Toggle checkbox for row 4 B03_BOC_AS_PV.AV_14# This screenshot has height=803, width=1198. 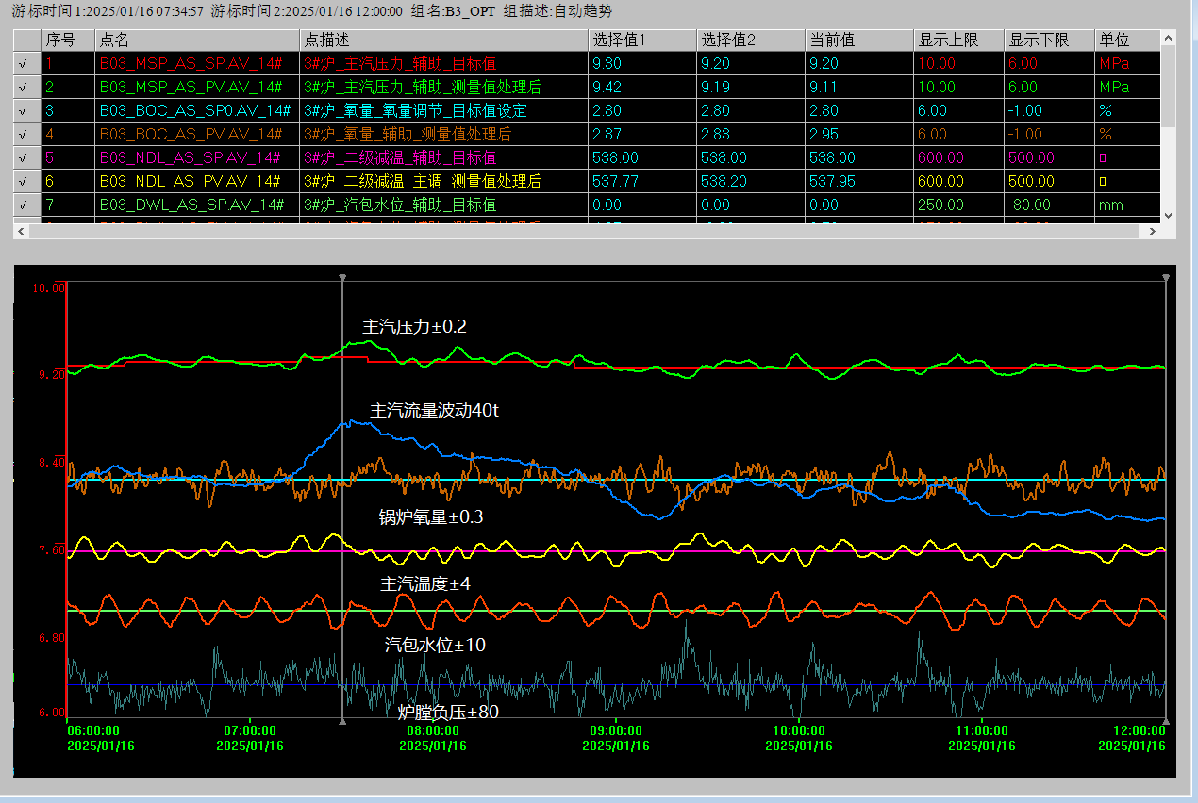[x=23, y=134]
